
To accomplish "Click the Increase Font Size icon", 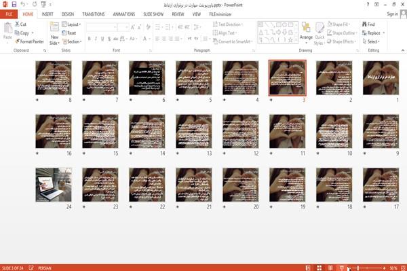I will (x=133, y=27).
